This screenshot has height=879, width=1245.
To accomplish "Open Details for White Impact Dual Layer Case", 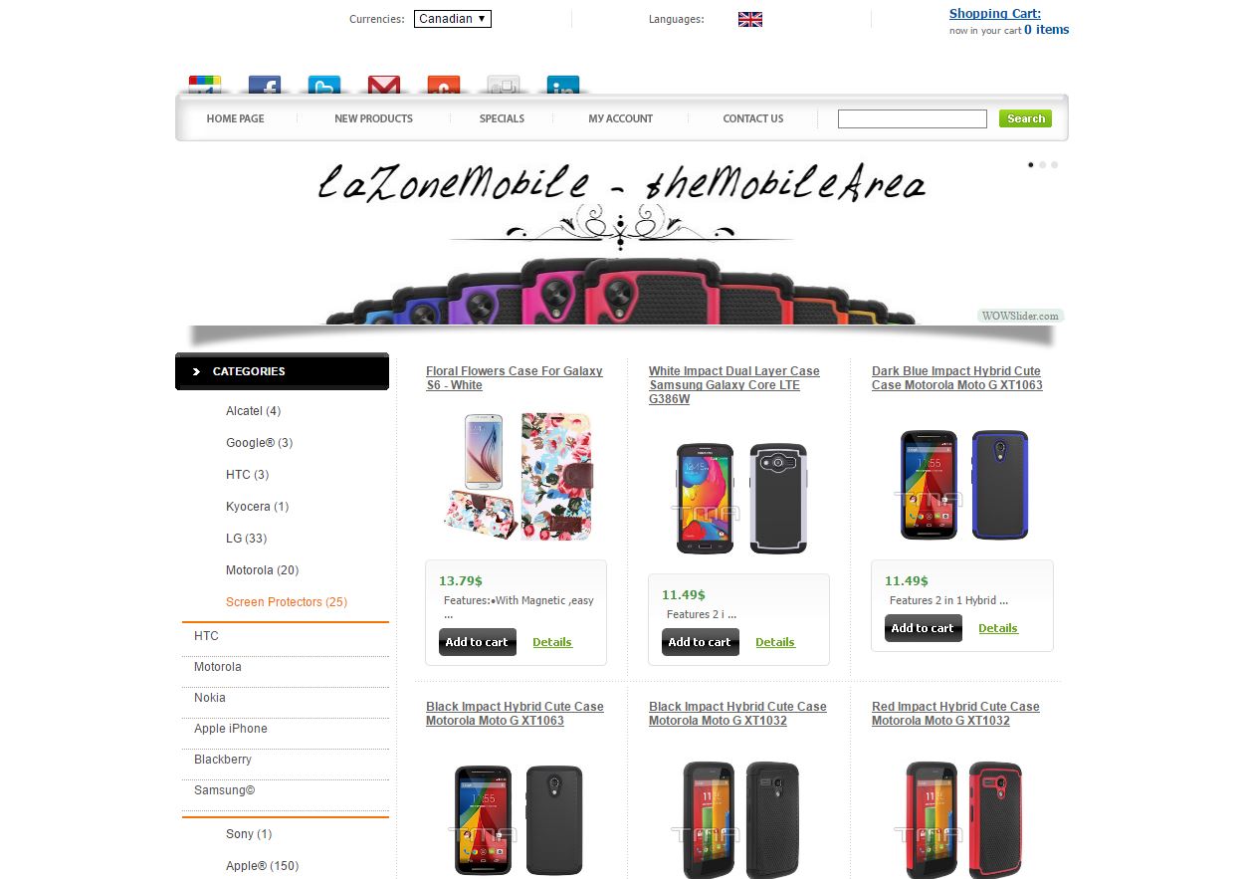I will point(775,642).
